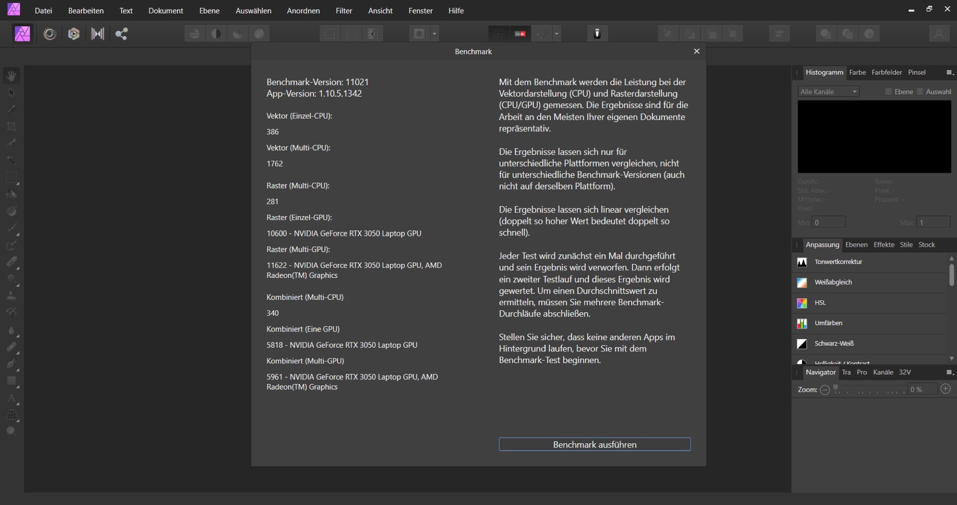Open the Export Persona

tap(122, 34)
